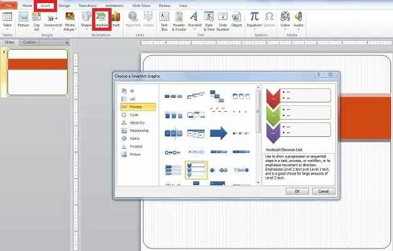
Task: Open the Outline pane tab
Action: click(29, 42)
